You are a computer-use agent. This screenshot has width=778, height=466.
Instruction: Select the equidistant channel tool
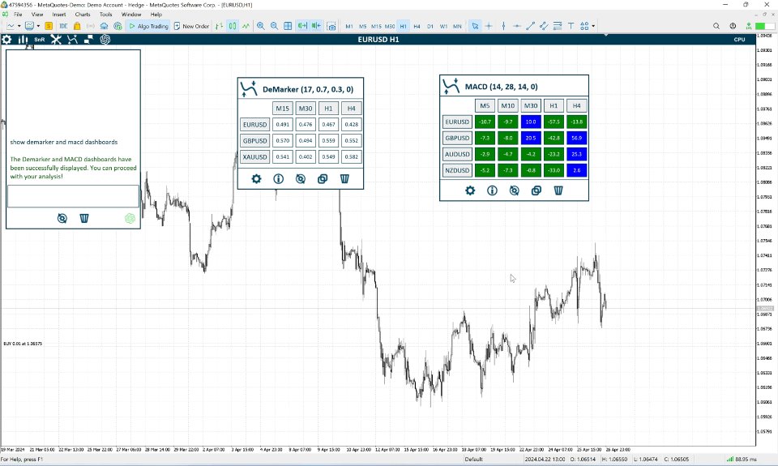[x=544, y=26]
